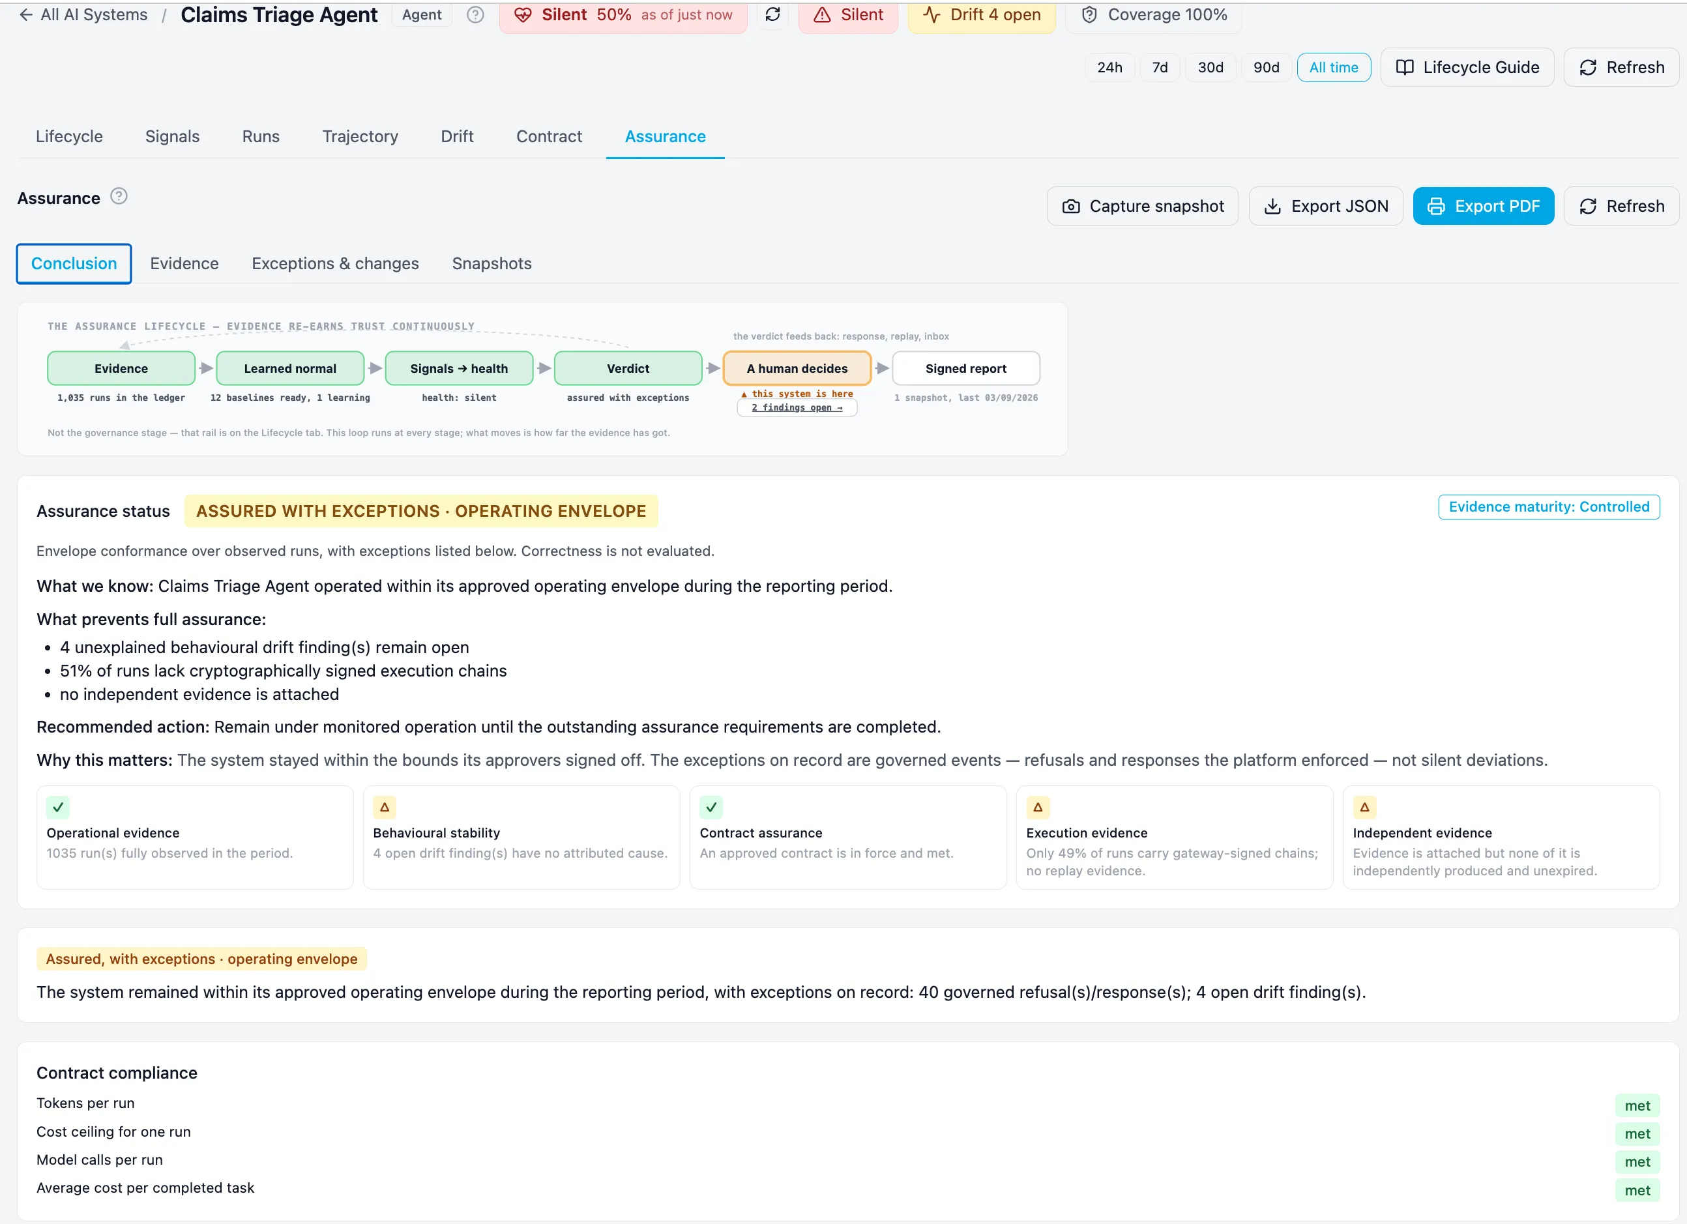Screen dimensions: 1687x1224
Task: Click checkmark icon on Operational evidence card
Action: tap(58, 808)
